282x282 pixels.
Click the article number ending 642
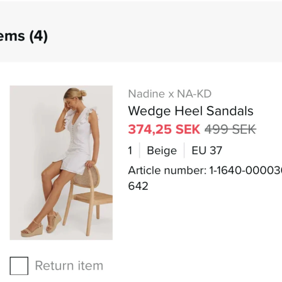pyautogui.click(x=138, y=186)
